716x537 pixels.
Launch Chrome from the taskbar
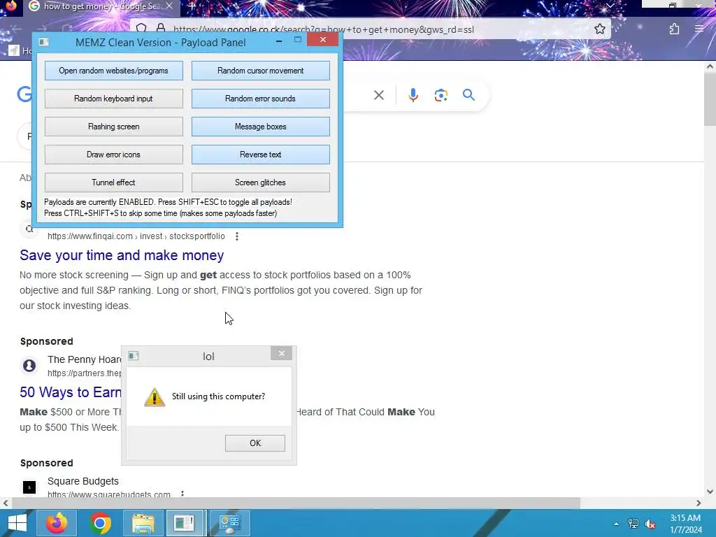coord(100,523)
